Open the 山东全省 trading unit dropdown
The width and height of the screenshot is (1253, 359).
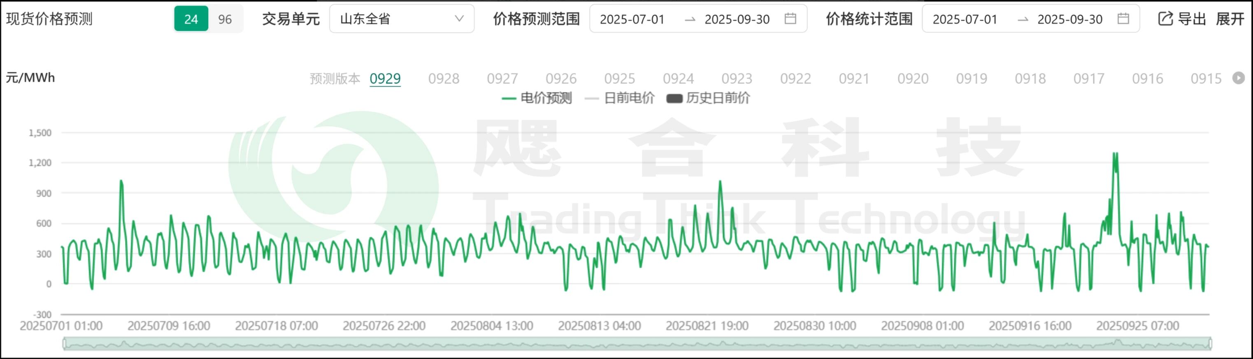pyautogui.click(x=401, y=19)
